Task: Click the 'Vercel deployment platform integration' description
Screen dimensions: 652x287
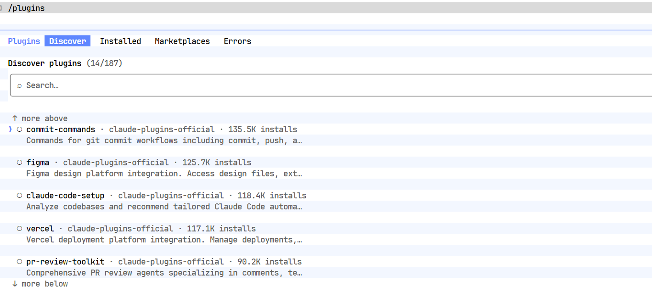Action: tap(164, 240)
